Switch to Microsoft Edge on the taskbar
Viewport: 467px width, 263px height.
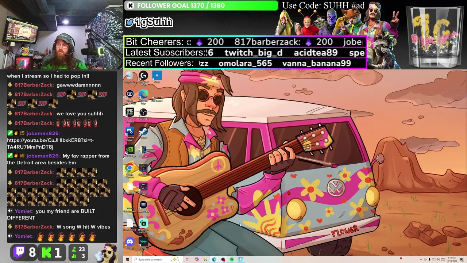tap(214, 259)
